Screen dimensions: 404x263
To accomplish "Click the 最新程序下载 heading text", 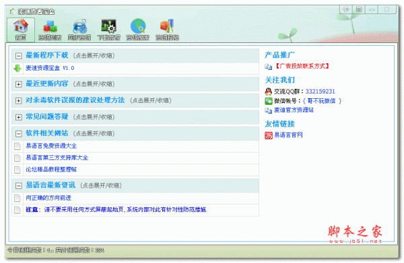I will [x=47, y=55].
